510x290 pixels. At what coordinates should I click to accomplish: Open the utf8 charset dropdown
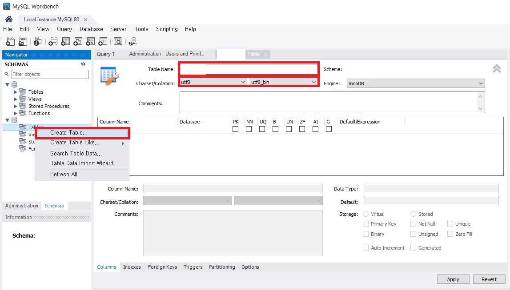tap(213, 82)
